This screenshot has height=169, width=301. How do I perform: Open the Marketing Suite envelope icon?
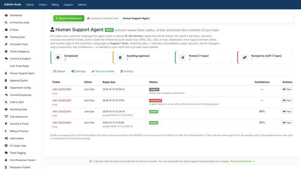coord(6,109)
